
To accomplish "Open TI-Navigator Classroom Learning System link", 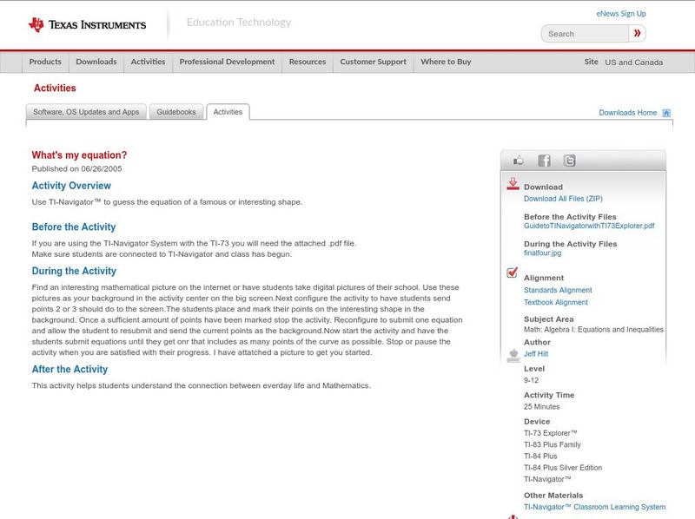I will 594,507.
